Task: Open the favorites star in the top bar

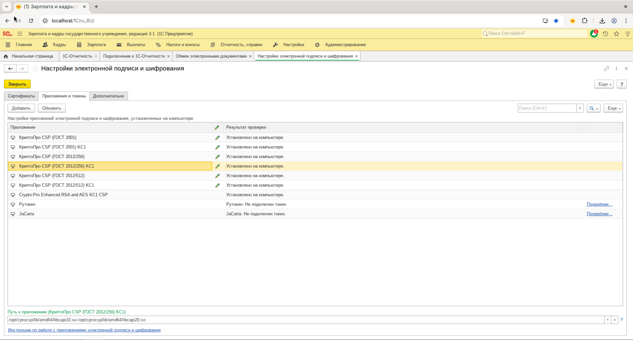Action: tap(616, 34)
